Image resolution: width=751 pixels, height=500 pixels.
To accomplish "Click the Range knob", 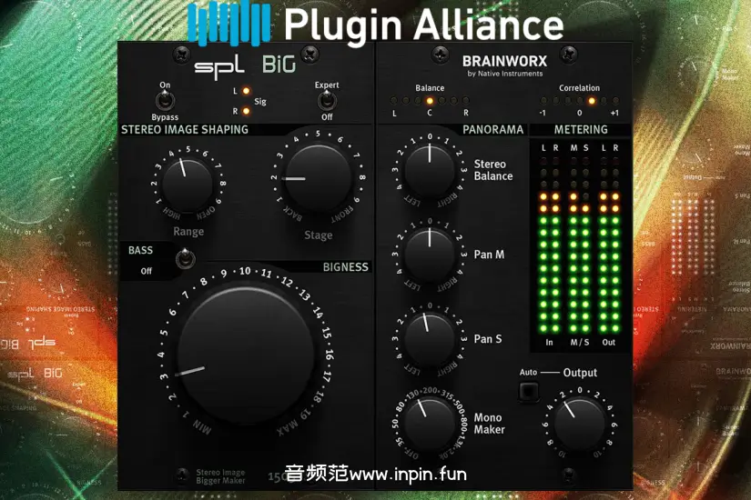I will click(188, 185).
